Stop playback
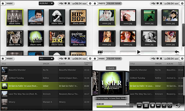Image resolution: width=185 pixels, height=111 pixels. (152, 105)
